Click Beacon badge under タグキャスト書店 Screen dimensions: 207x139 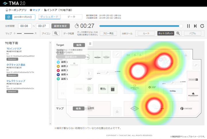point(12,75)
